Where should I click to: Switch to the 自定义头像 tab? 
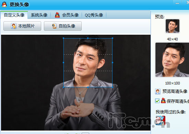14,15
